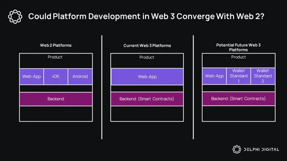Screen dimensions: 287x161
Task: Click the Delphi Digital logo icon at bottom right
Action: tap(237, 149)
